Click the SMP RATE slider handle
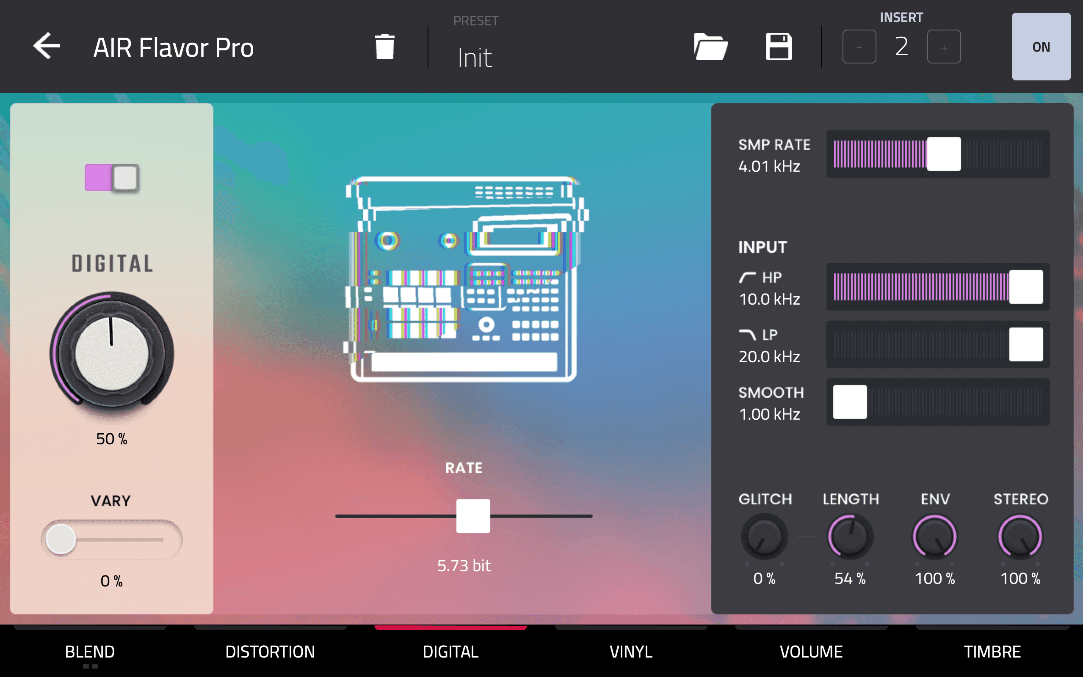1083x677 pixels. coord(943,154)
